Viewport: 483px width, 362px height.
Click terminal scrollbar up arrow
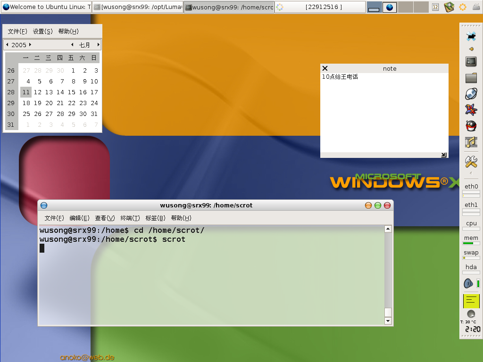388,229
